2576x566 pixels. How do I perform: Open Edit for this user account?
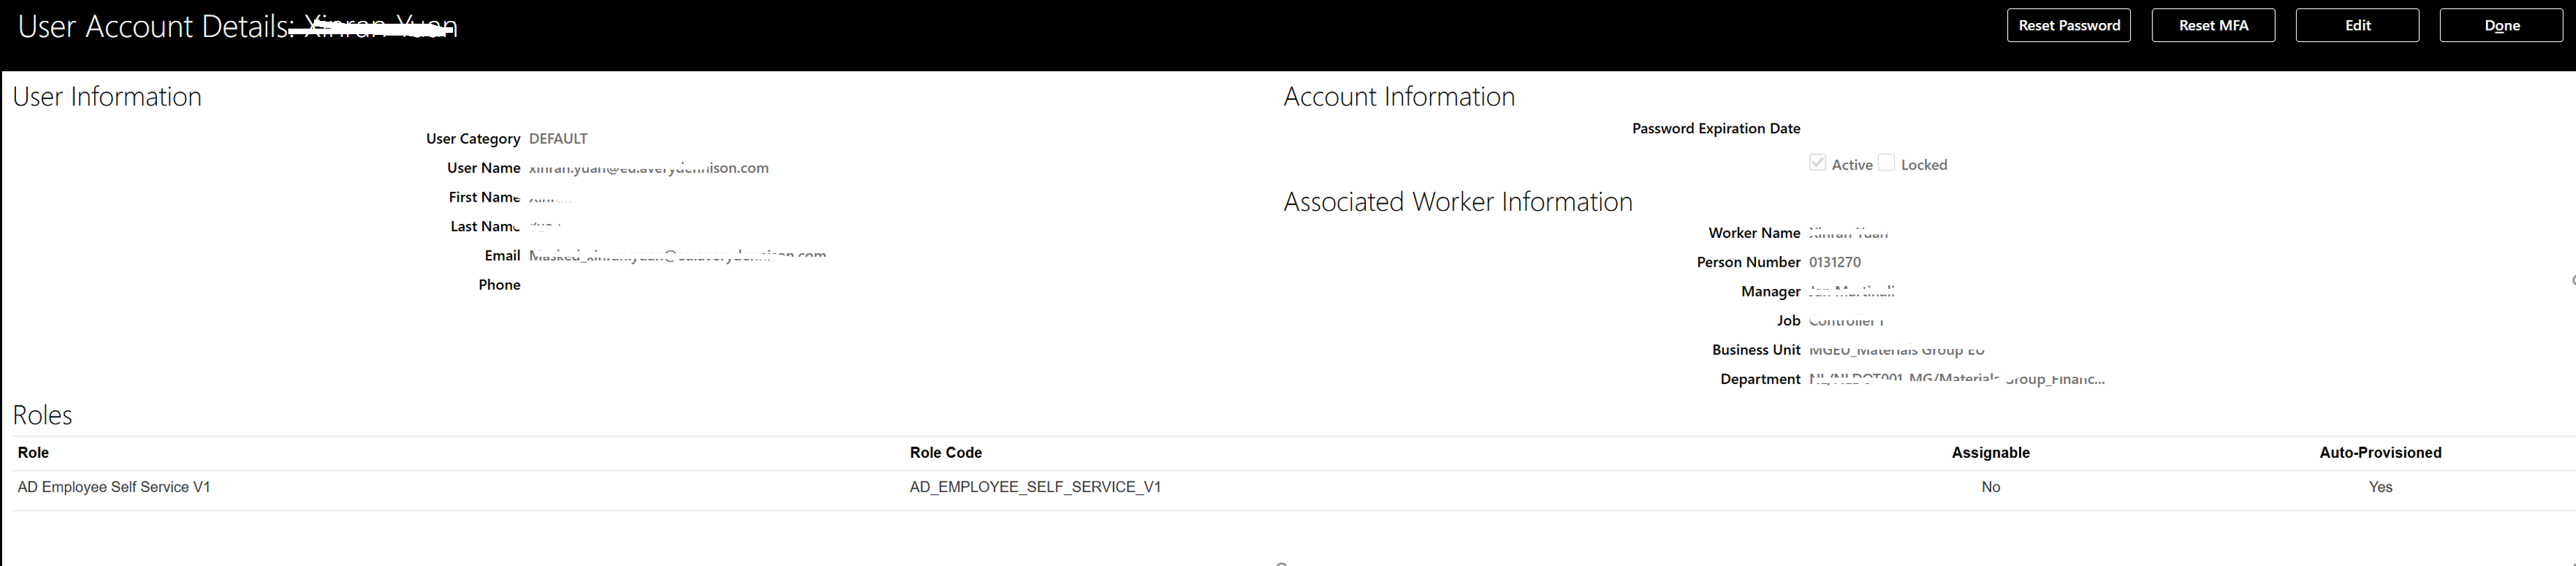2357,25
